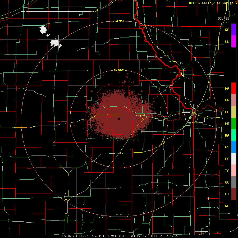
Task: Click the HA legend label
Action: (x=227, y=88)
